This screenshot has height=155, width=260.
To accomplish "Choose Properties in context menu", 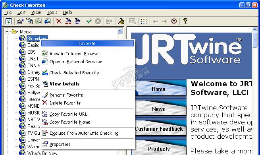I will 87,144.
